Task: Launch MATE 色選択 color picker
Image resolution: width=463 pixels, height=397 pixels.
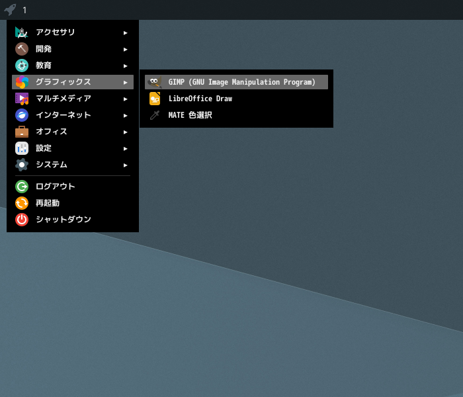Action: pyautogui.click(x=236, y=115)
